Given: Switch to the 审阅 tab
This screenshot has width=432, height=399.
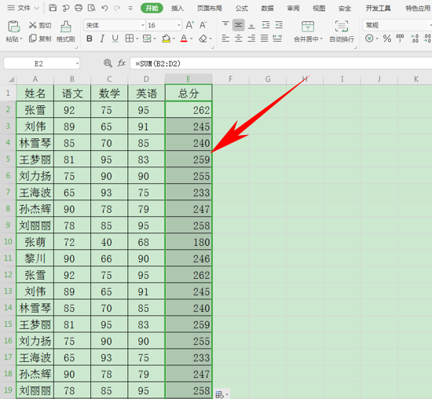Looking at the screenshot, I should tap(293, 9).
